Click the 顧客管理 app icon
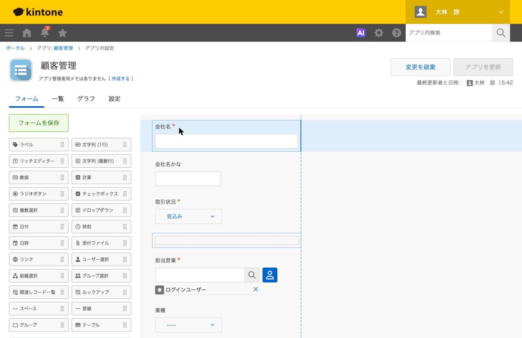 coord(21,70)
